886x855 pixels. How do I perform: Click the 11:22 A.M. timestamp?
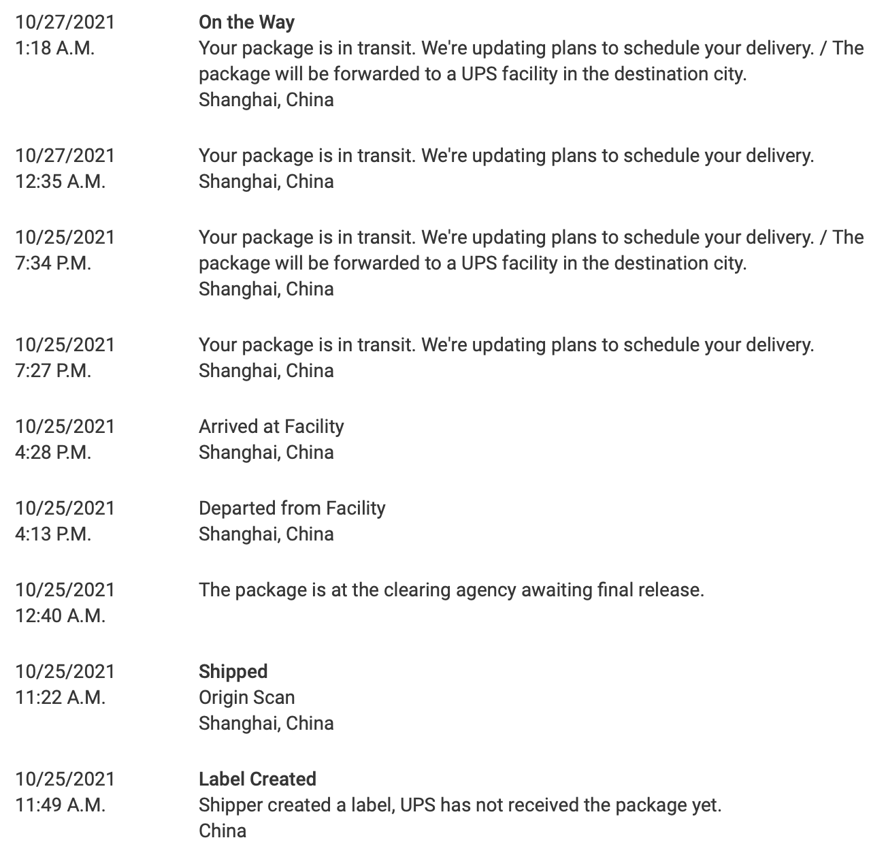tap(60, 698)
